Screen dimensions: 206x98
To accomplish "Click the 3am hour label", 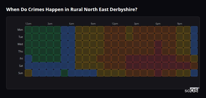I will click(x=50, y=24).
